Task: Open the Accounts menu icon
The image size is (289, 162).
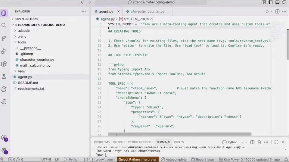Action: [x=4, y=138]
